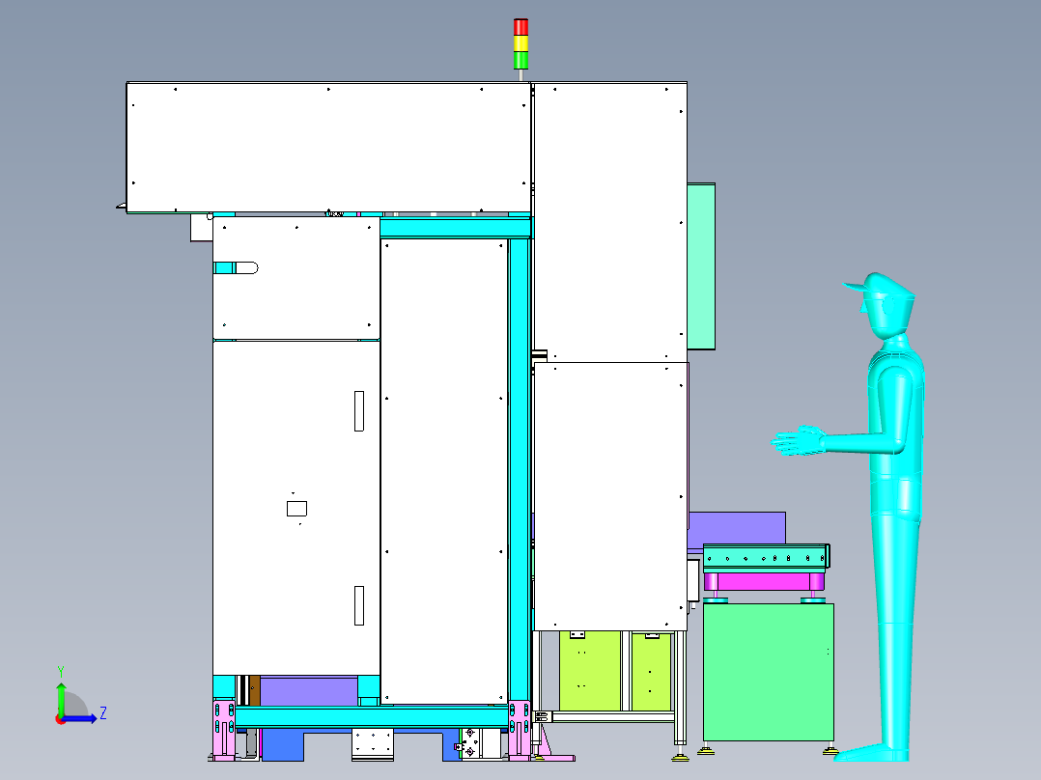Screen dimensions: 1041x780
Task: Select the left yellow-green box under right cabinet
Action: (589, 671)
